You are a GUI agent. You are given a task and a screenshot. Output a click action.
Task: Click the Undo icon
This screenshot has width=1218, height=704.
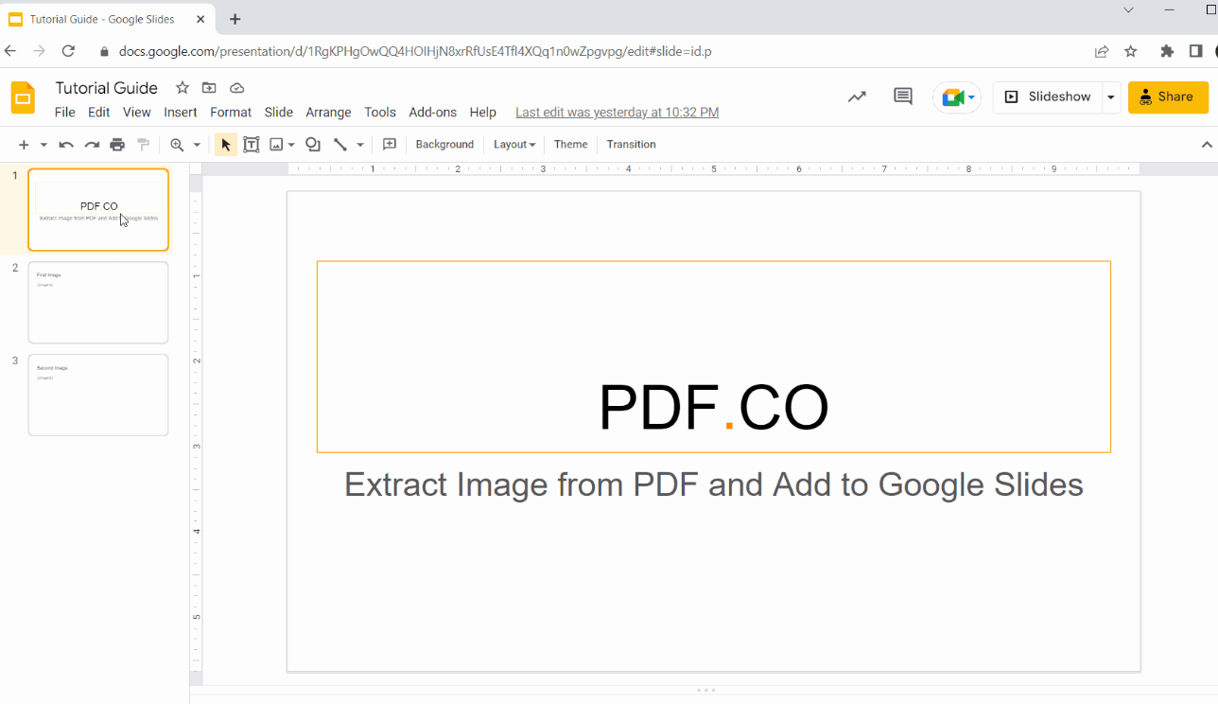point(64,144)
